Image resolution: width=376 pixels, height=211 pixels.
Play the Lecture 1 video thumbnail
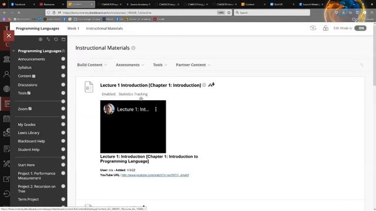[x=133, y=127]
